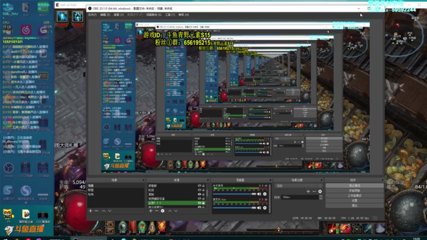
Task: Open 工具(T) Tools menu
Action: point(170,15)
